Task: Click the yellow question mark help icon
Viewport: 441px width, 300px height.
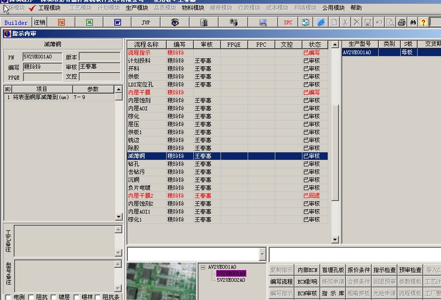Action: point(423,22)
